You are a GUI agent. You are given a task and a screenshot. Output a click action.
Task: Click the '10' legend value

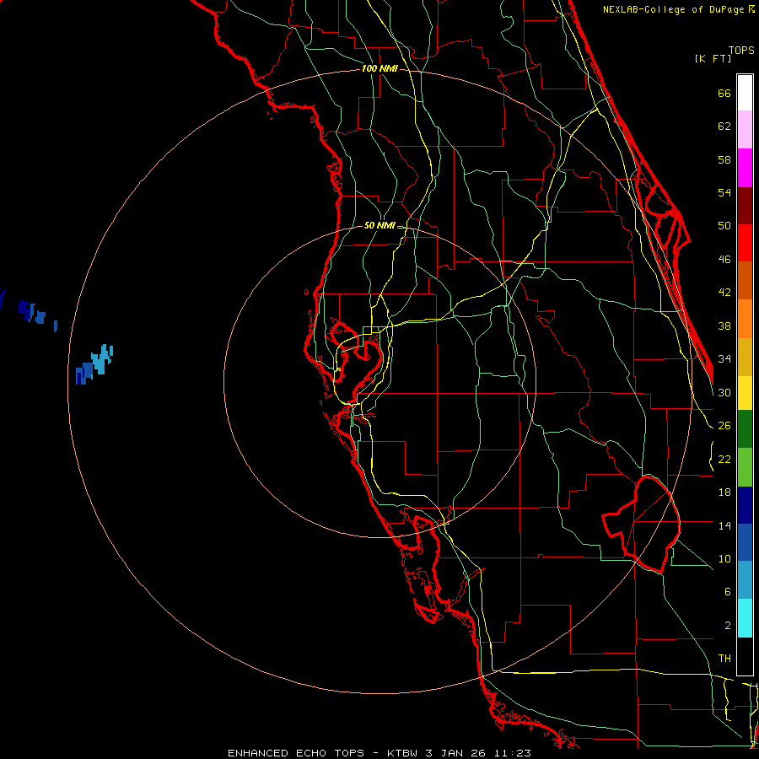pos(724,559)
